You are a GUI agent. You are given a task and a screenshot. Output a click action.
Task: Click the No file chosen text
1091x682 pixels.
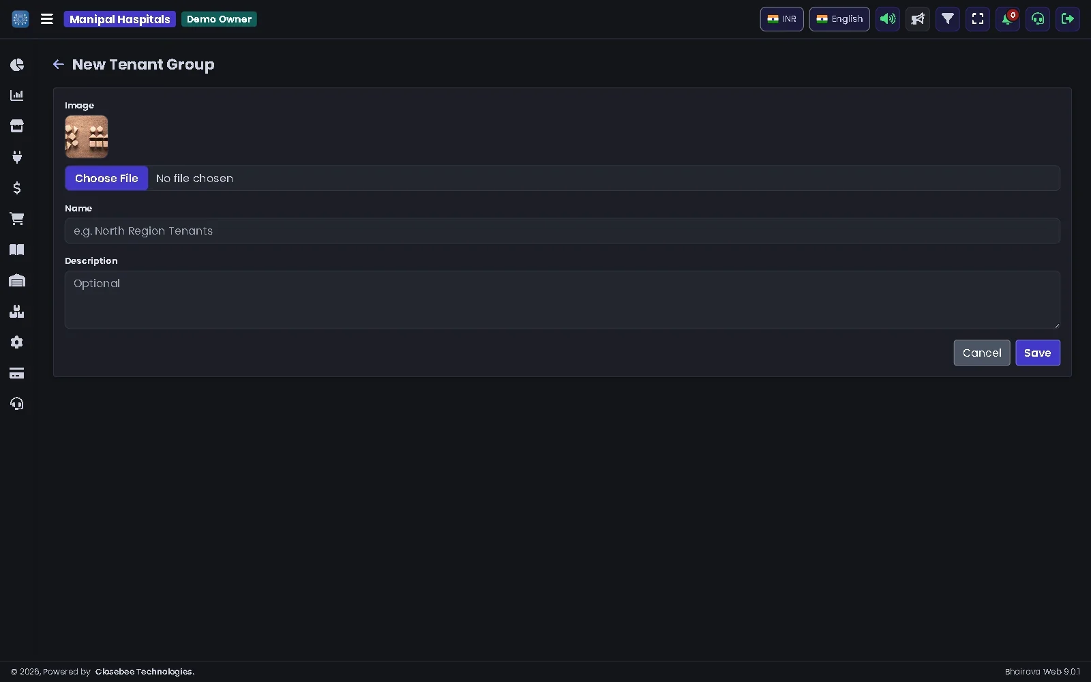click(194, 178)
